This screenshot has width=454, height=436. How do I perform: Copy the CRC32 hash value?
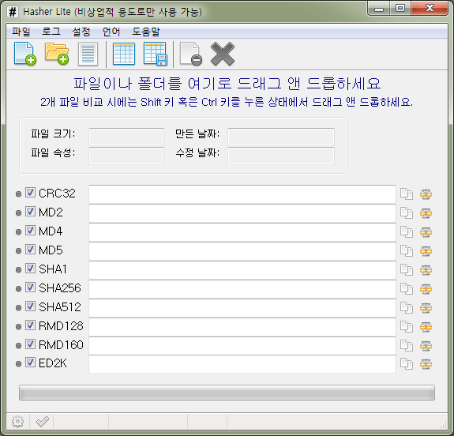point(407,194)
